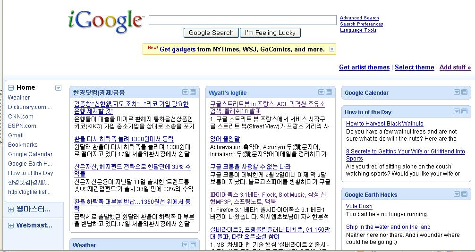475x252 pixels.
Task: Click the Home tab label
Action: (26, 87)
